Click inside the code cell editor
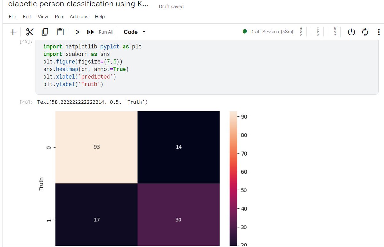This screenshot has height=247, width=384. pyautogui.click(x=207, y=67)
